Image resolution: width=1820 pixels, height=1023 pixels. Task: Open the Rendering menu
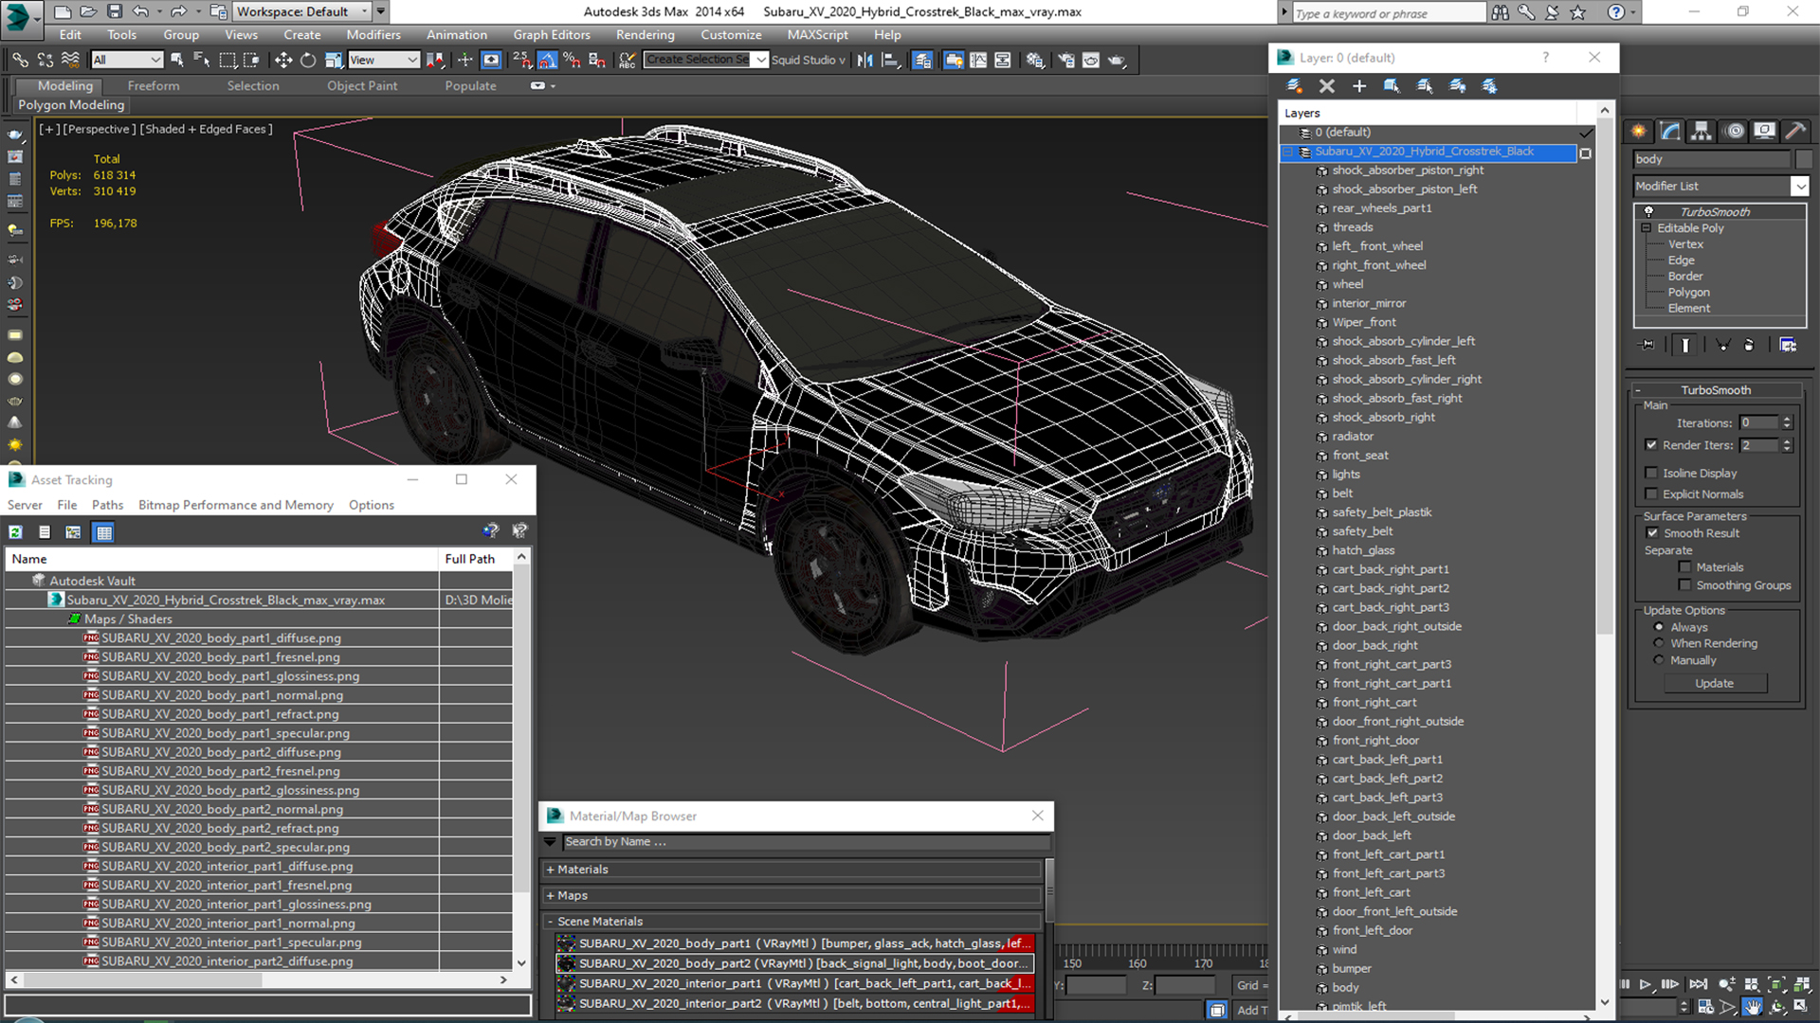pyautogui.click(x=645, y=35)
